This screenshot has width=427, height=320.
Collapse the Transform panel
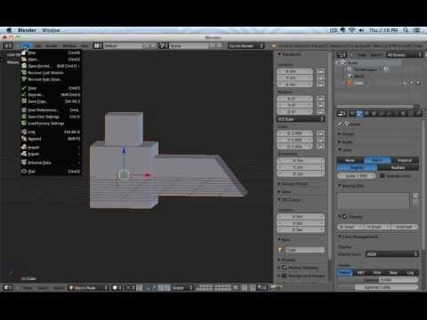[289, 54]
